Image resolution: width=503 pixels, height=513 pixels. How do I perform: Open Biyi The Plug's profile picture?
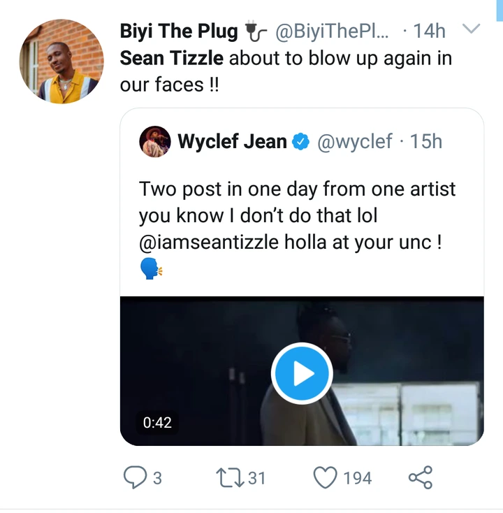[61, 62]
